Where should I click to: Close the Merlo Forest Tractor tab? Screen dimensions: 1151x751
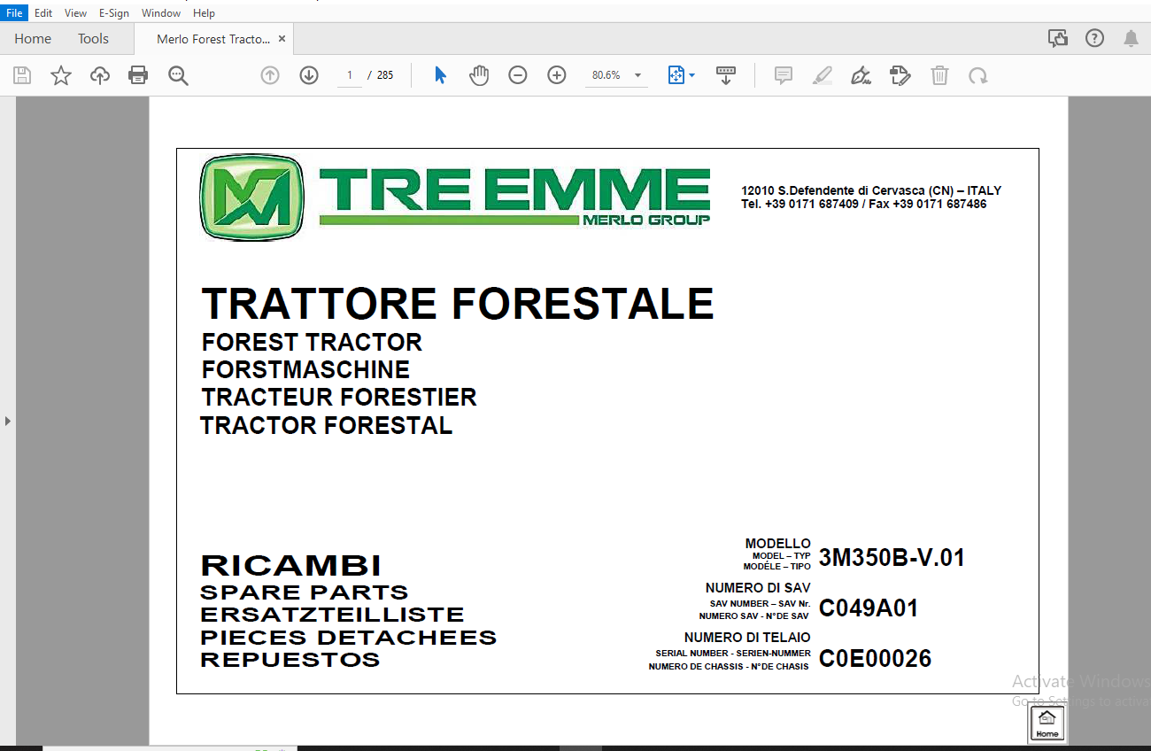click(x=282, y=39)
